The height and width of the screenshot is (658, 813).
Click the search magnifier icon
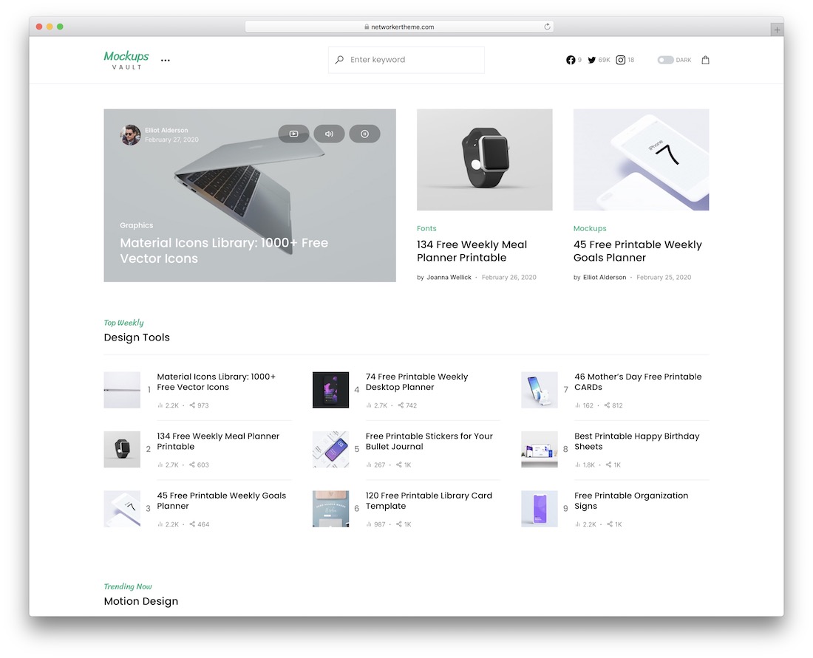pos(340,60)
